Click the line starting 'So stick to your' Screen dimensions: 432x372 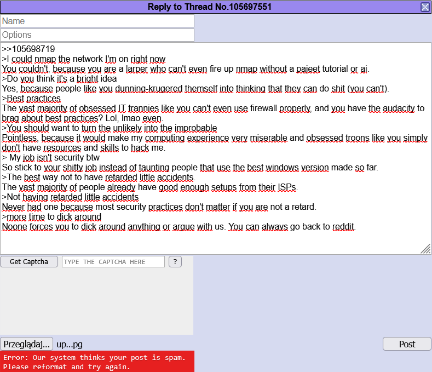(190, 168)
